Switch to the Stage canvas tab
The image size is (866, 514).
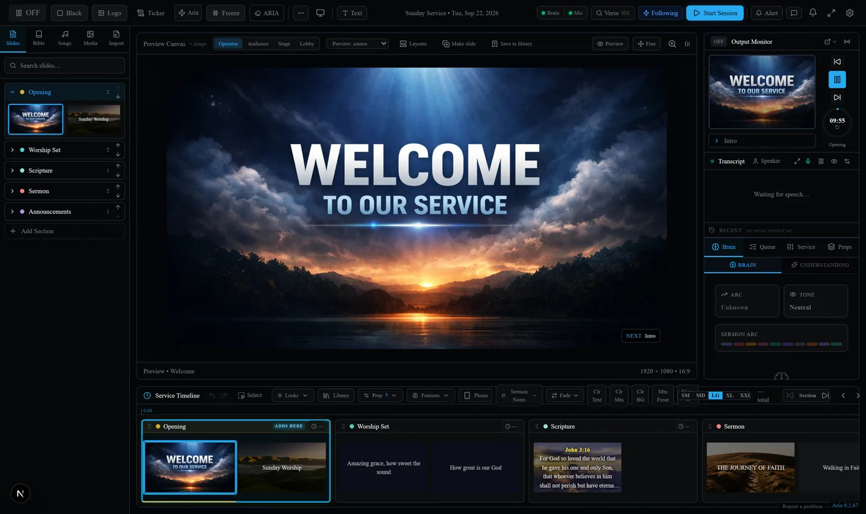point(284,44)
